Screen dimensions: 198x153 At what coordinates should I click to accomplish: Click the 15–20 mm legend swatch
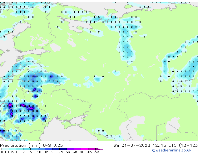coord(48,149)
